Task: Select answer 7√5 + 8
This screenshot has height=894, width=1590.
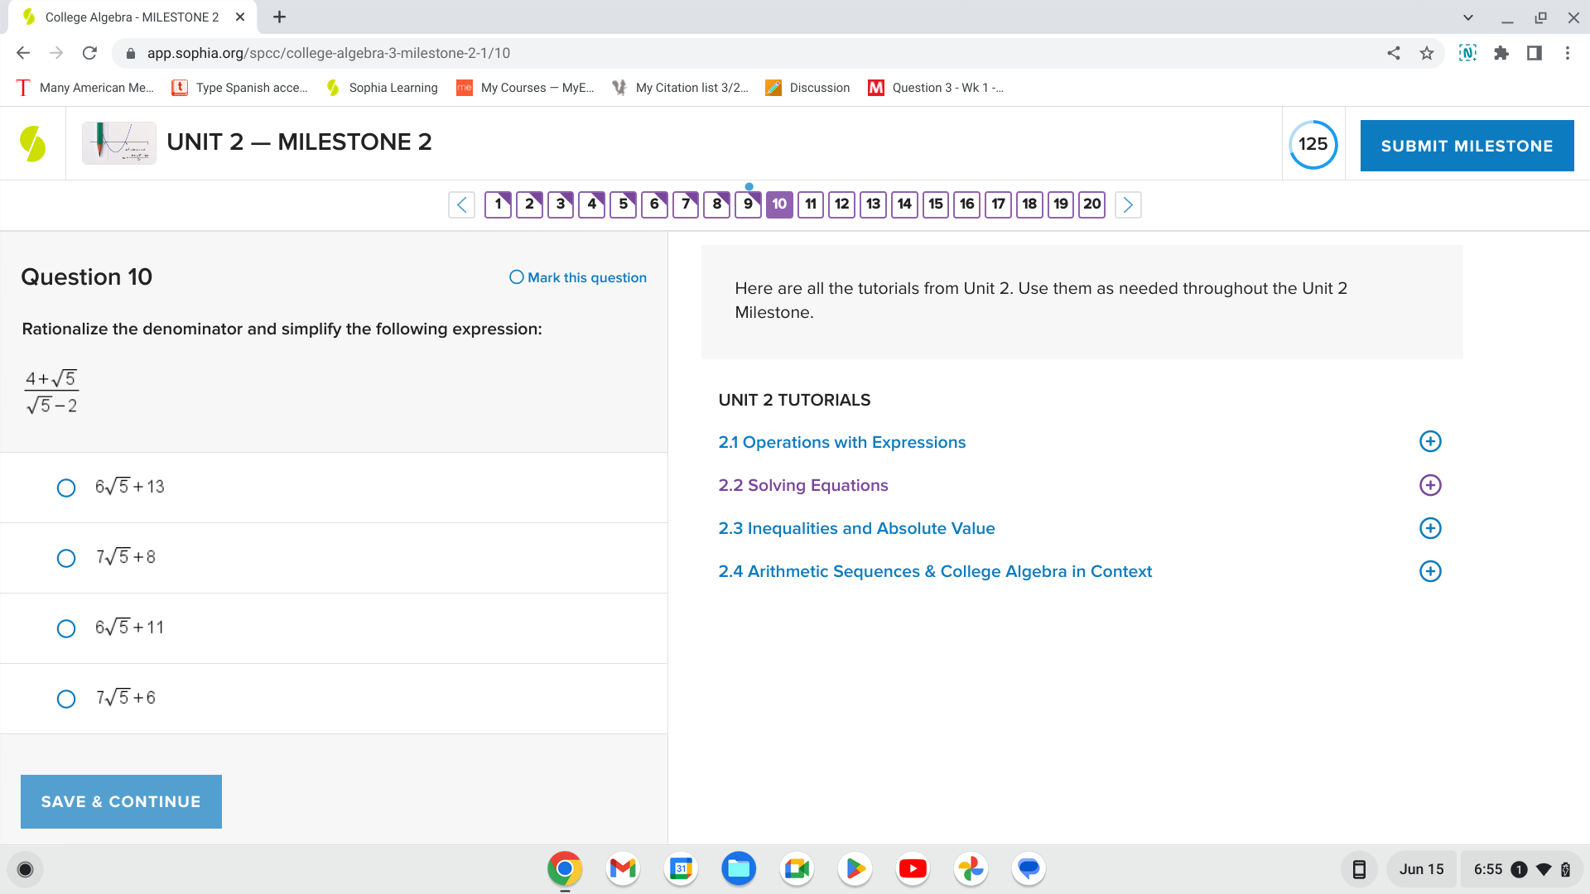Action: click(x=66, y=558)
